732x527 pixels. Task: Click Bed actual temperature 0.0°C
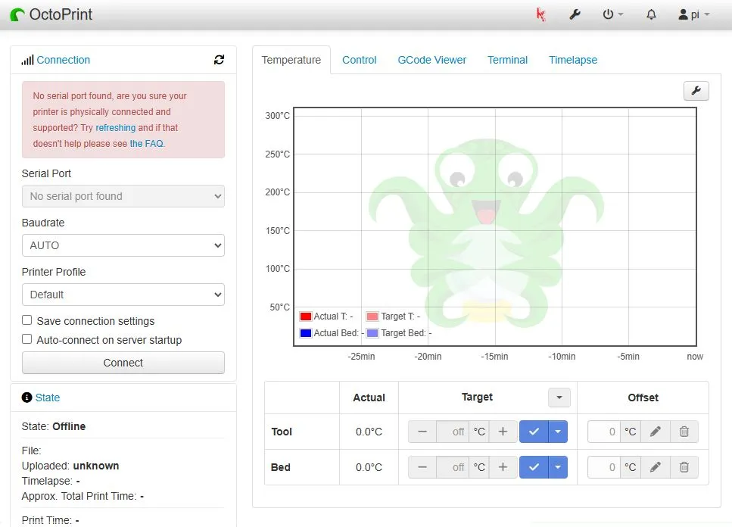(x=369, y=467)
